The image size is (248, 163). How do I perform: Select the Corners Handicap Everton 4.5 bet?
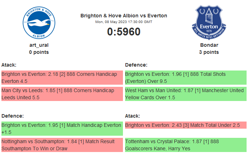click(x=62, y=78)
